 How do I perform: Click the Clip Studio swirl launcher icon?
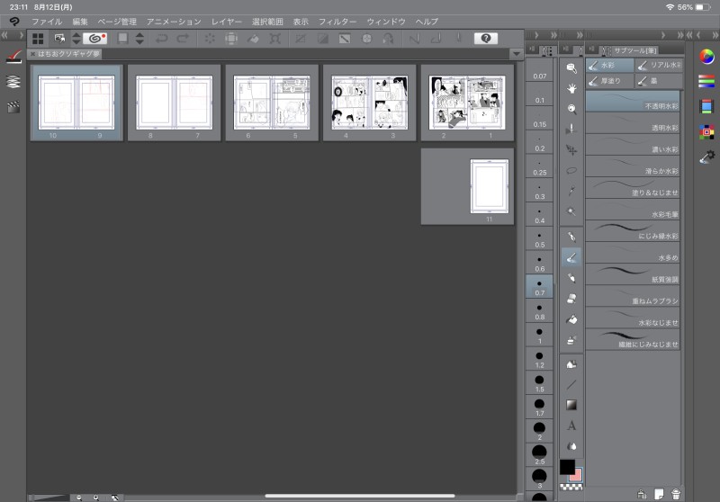click(95, 39)
